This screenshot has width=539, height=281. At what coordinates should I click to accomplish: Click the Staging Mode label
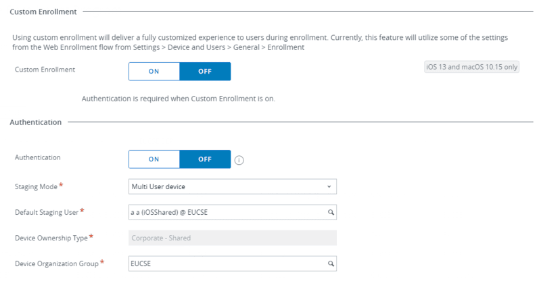click(36, 186)
